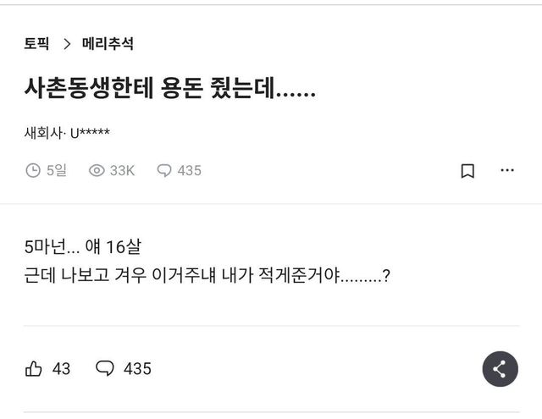The height and width of the screenshot is (419, 542).
Task: Go to the 토픽 breadcrumb
Action: (x=36, y=43)
